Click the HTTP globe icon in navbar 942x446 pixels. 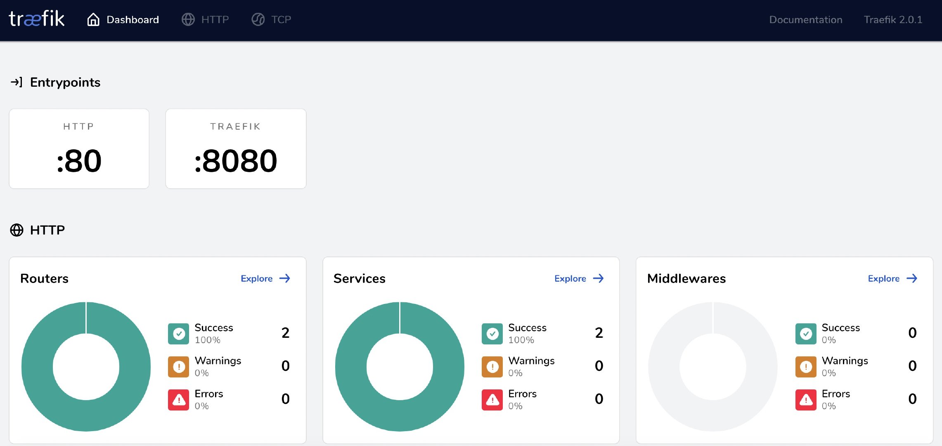pyautogui.click(x=188, y=19)
